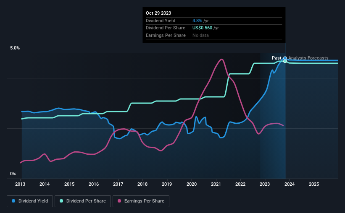Screen dimensions: 345x213
Task: Toggle the Dividend Yield legend button
Action: tap(30, 201)
